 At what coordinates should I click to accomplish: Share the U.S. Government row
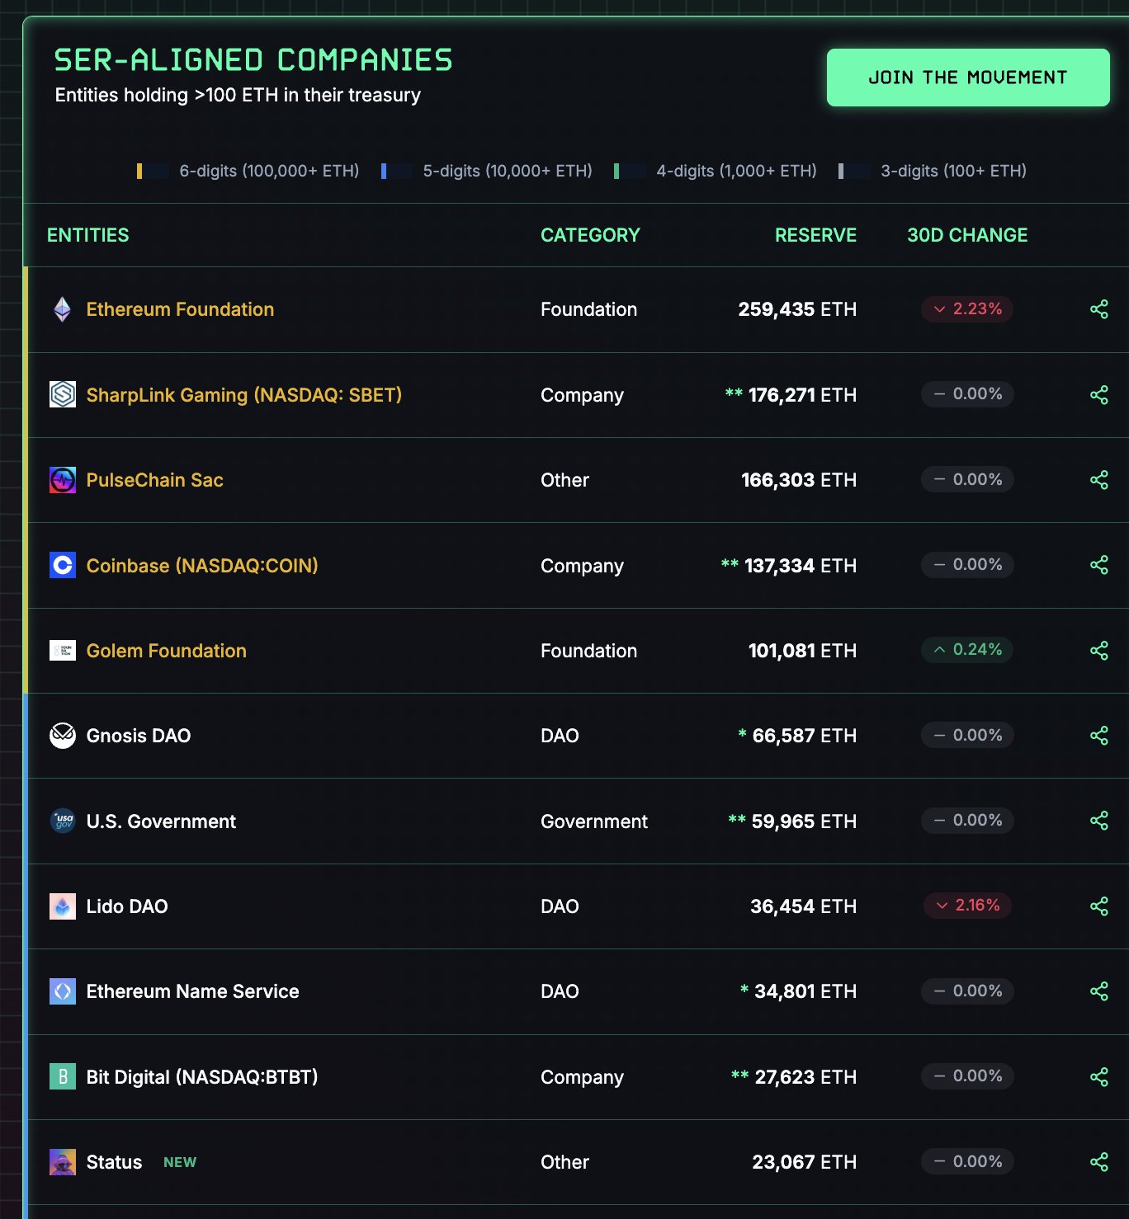point(1099,821)
